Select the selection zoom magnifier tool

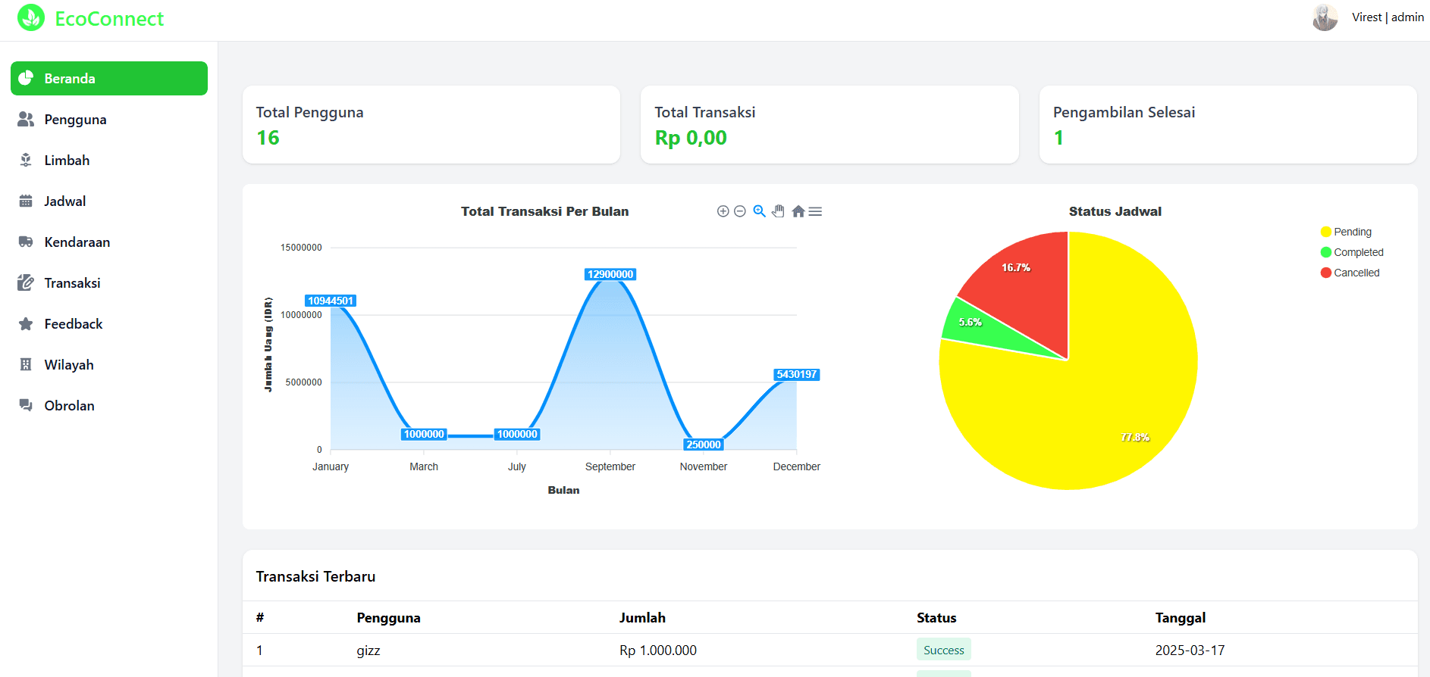(759, 211)
